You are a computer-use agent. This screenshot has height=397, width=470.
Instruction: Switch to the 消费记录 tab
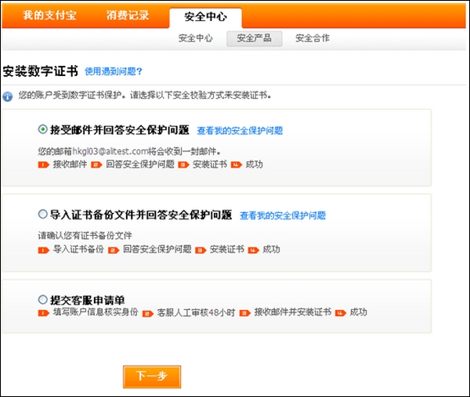pyautogui.click(x=128, y=16)
